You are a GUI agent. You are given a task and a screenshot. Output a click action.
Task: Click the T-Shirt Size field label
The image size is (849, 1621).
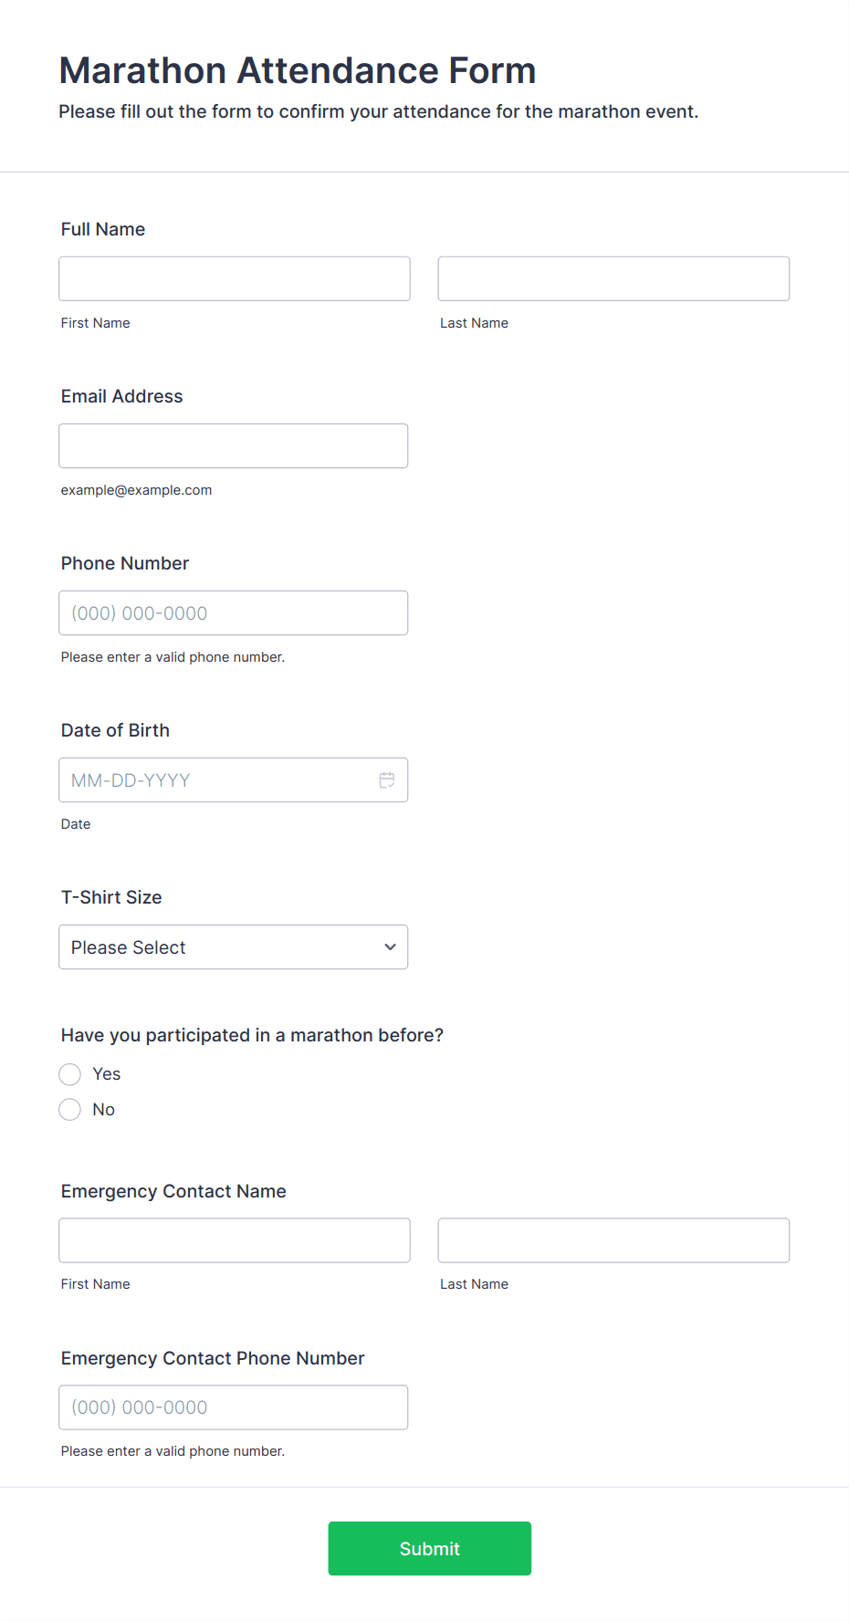pyautogui.click(x=111, y=897)
